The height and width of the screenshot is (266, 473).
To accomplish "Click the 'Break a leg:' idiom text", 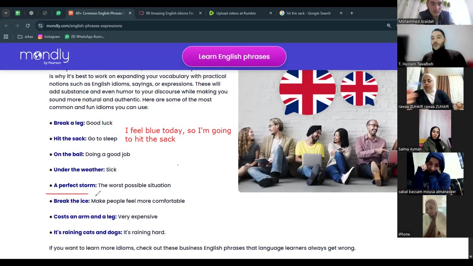I will click(x=69, y=123).
